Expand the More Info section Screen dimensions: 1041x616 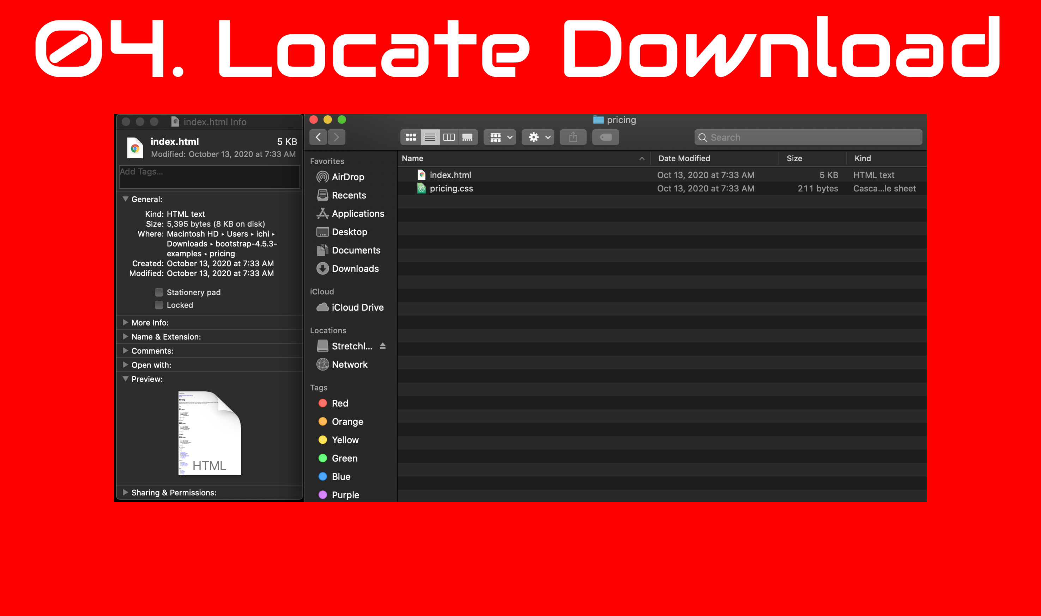click(125, 323)
